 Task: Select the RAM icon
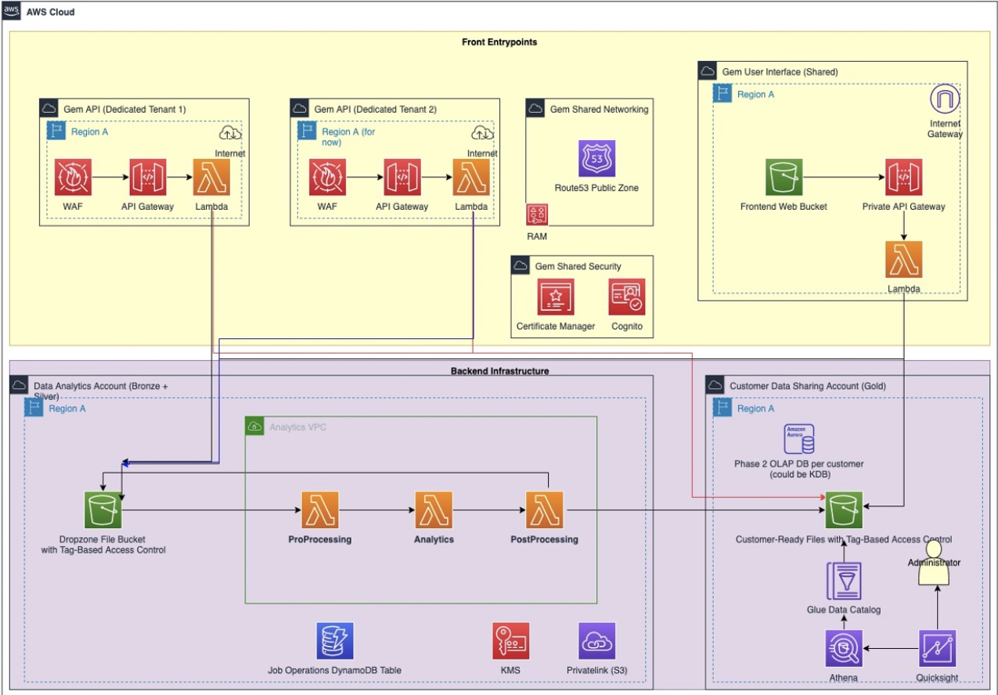point(537,215)
